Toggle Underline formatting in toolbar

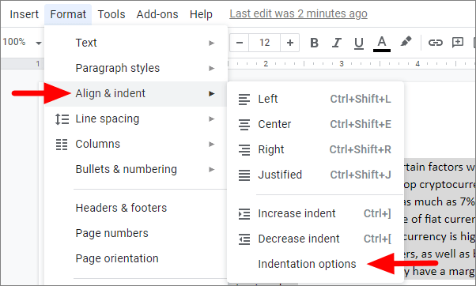coord(359,43)
